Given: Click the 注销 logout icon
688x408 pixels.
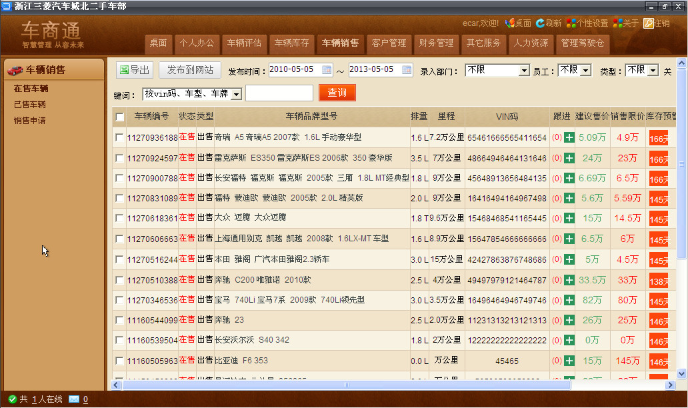Looking at the screenshot, I should (x=649, y=23).
